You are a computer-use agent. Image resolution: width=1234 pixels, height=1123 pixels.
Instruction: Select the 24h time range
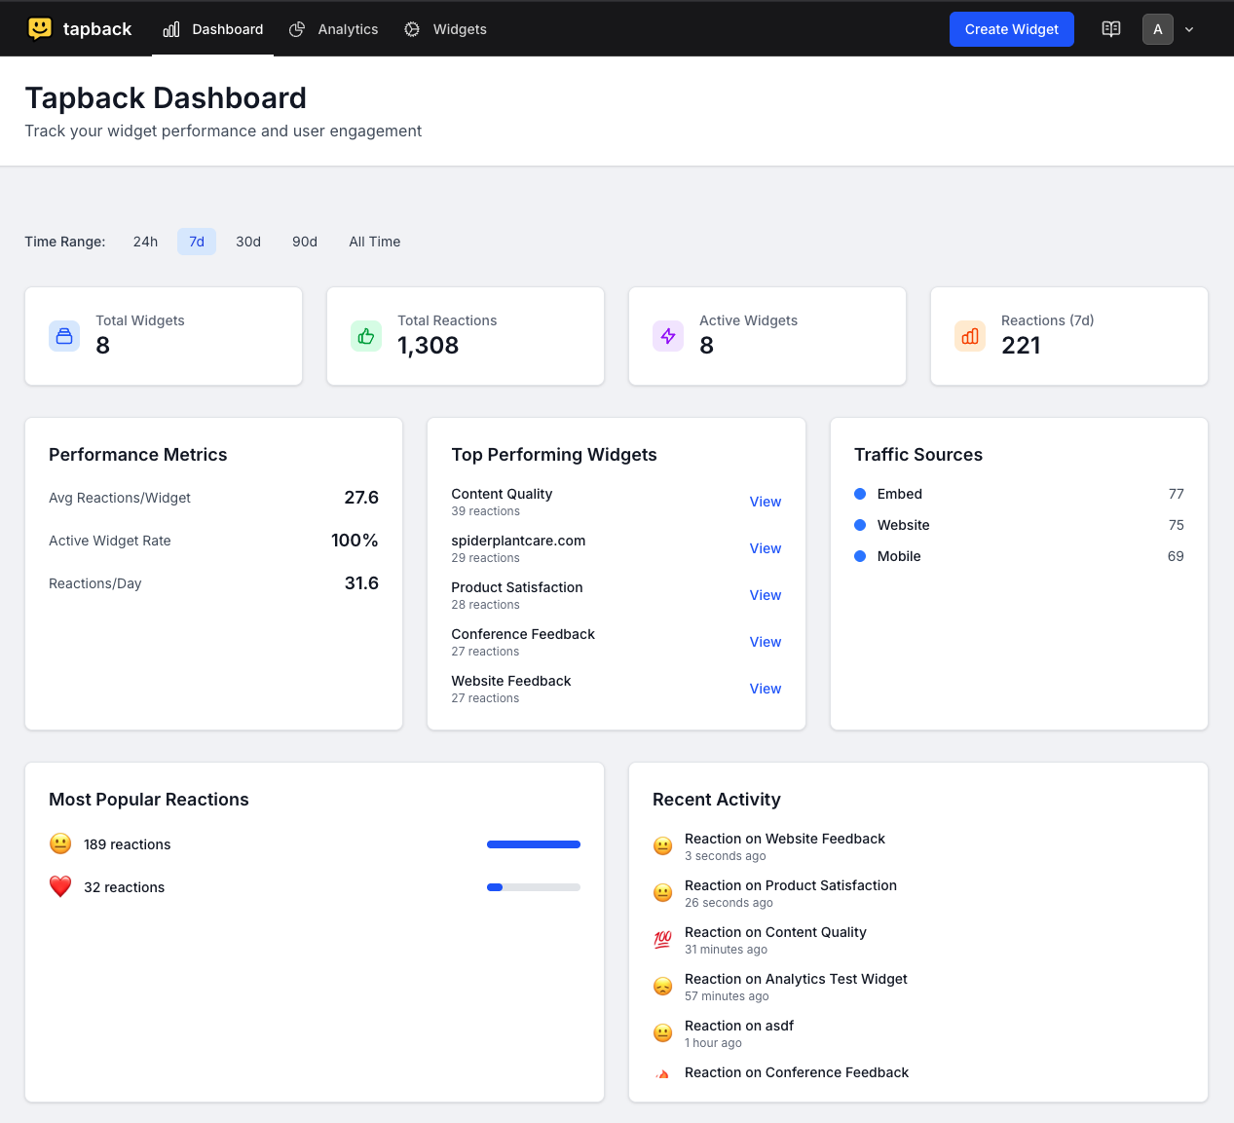click(x=146, y=242)
